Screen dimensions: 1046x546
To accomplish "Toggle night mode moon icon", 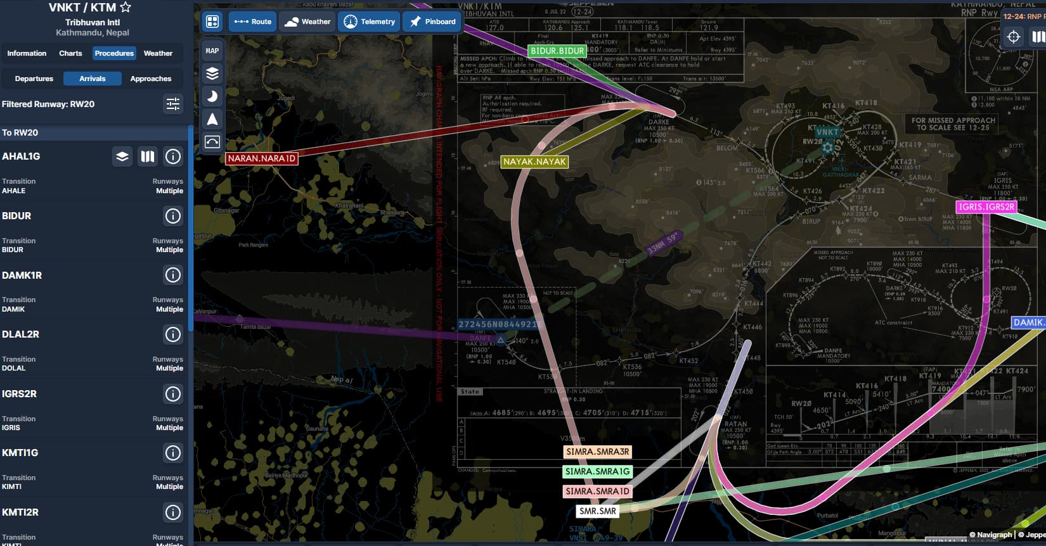I will click(x=212, y=96).
